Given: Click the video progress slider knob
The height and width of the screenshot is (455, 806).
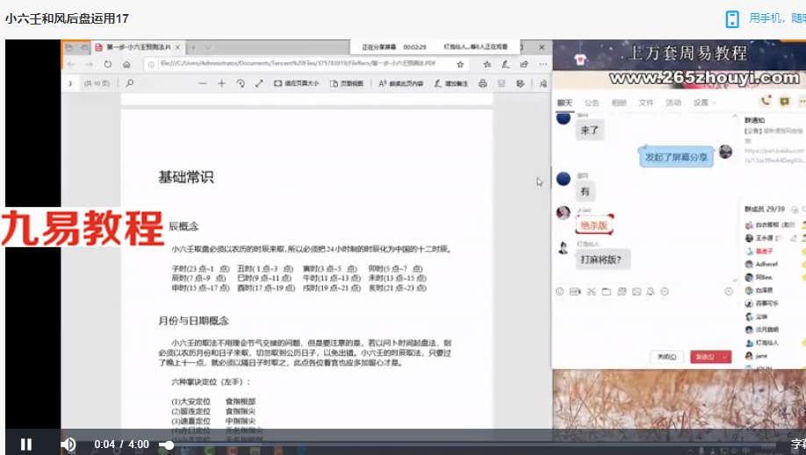Looking at the screenshot, I should pyautogui.click(x=166, y=445).
